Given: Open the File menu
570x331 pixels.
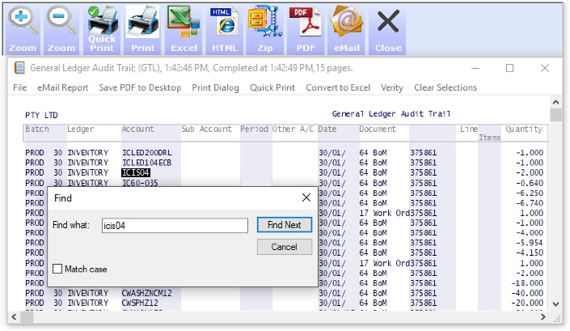Looking at the screenshot, I should (20, 87).
